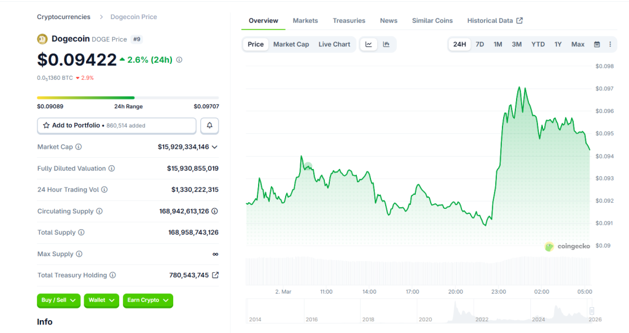The image size is (629, 333).
Task: Open the Total Treasury Holding external link icon
Action: tap(215, 275)
